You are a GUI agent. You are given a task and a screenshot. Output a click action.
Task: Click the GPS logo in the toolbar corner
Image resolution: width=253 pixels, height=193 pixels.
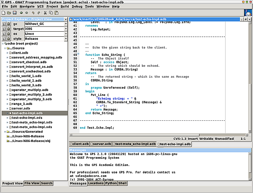pos(248,13)
